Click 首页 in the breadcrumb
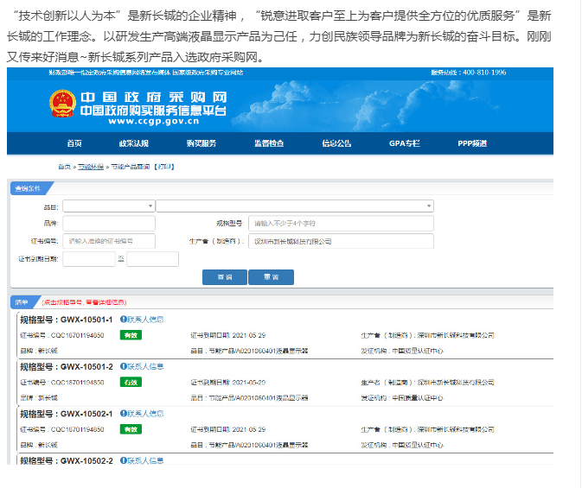The image size is (582, 488). pos(64,167)
